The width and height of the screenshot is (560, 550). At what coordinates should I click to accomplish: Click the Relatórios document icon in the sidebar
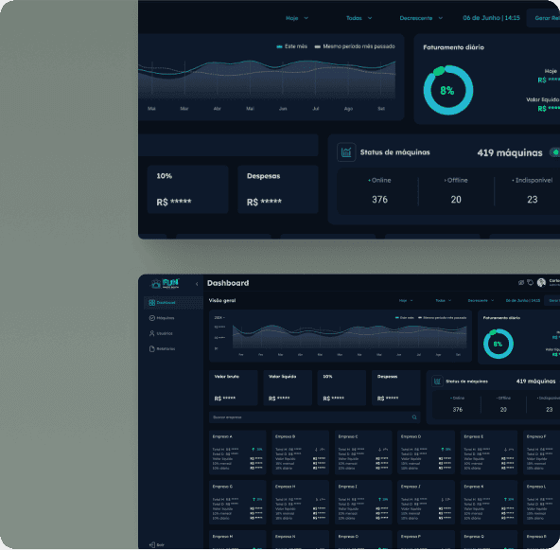coord(151,348)
